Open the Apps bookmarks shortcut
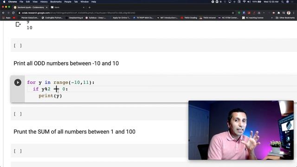Viewport: 297px width, 167px height. [x=6, y=18]
